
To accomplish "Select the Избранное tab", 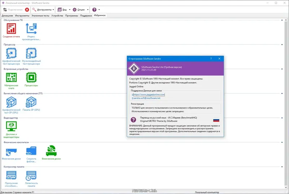I will point(100,16).
